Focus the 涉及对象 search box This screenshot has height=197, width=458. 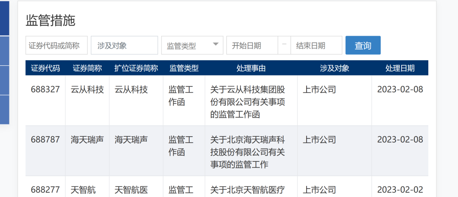pyautogui.click(x=124, y=45)
